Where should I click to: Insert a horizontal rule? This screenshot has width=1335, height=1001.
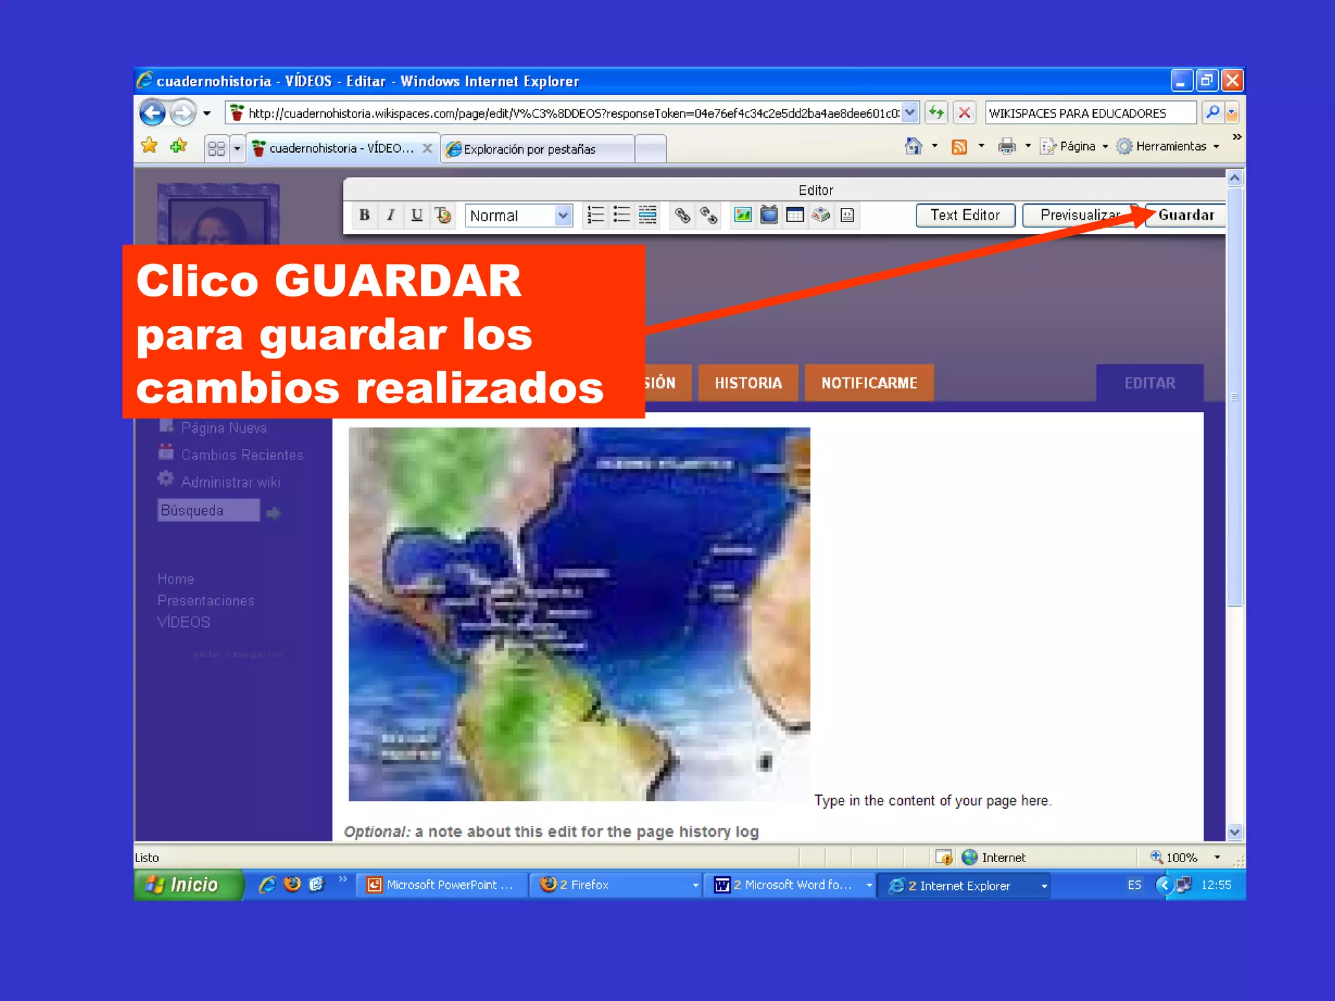click(x=647, y=215)
